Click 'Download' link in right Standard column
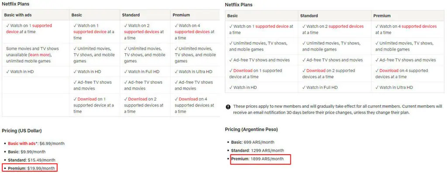 point(316,70)
